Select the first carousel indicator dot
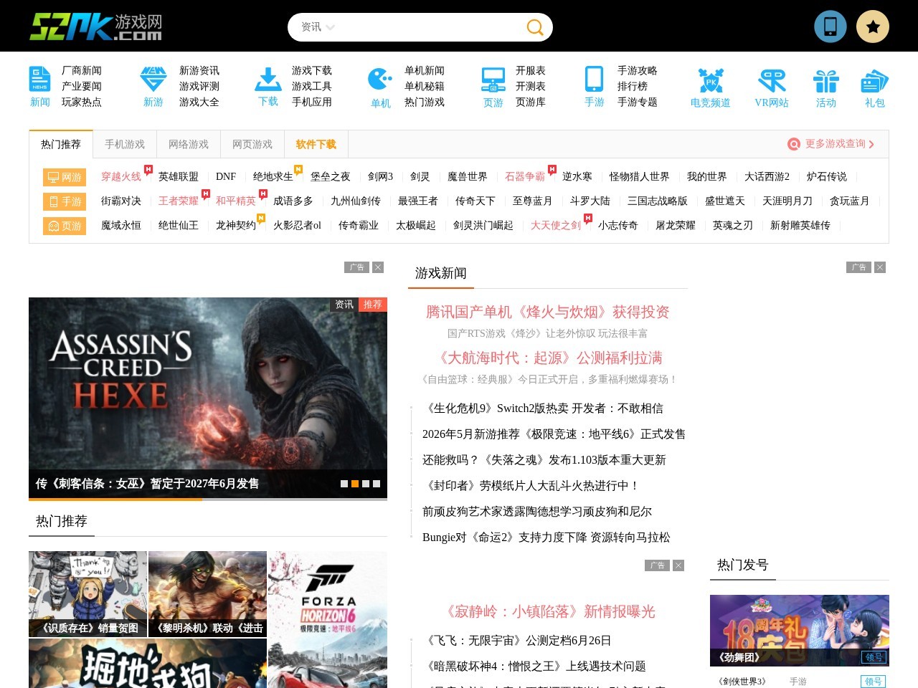Image resolution: width=918 pixels, height=688 pixels. 344,484
